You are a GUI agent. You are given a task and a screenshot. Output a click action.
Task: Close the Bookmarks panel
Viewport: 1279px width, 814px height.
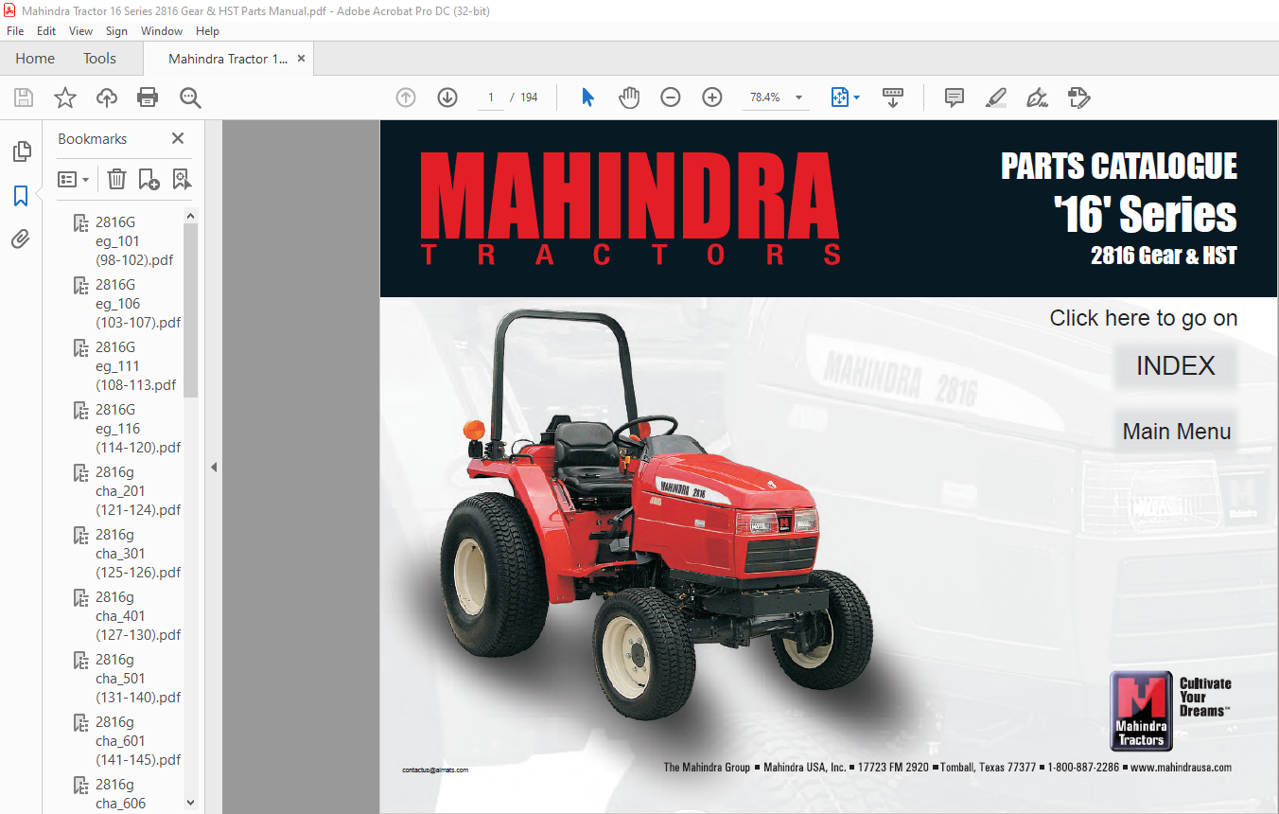point(178,138)
